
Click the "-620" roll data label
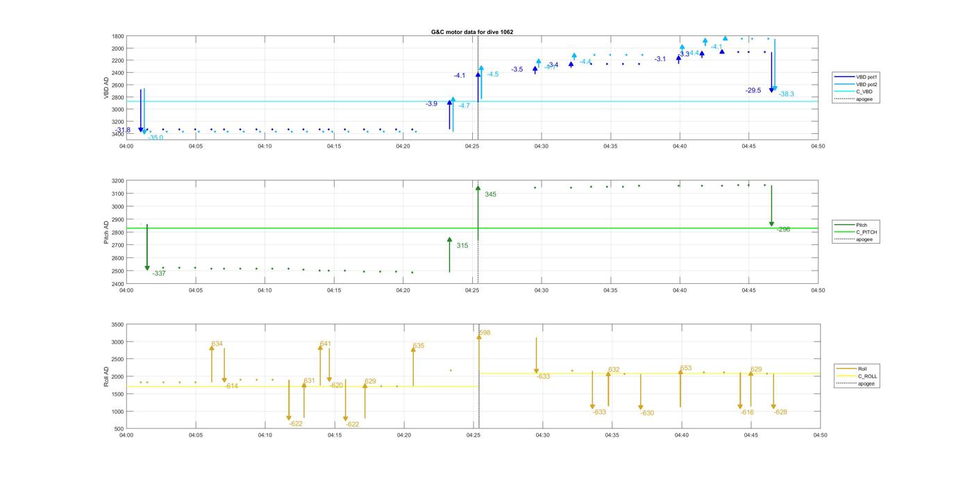337,385
